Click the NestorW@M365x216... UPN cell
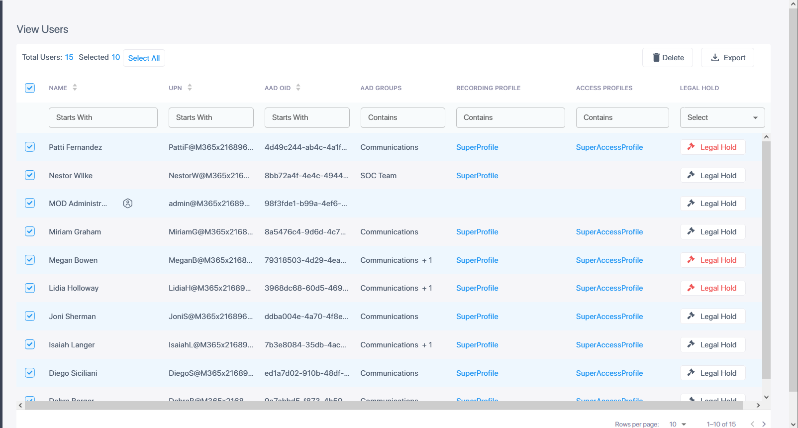The width and height of the screenshot is (798, 428). tap(209, 176)
